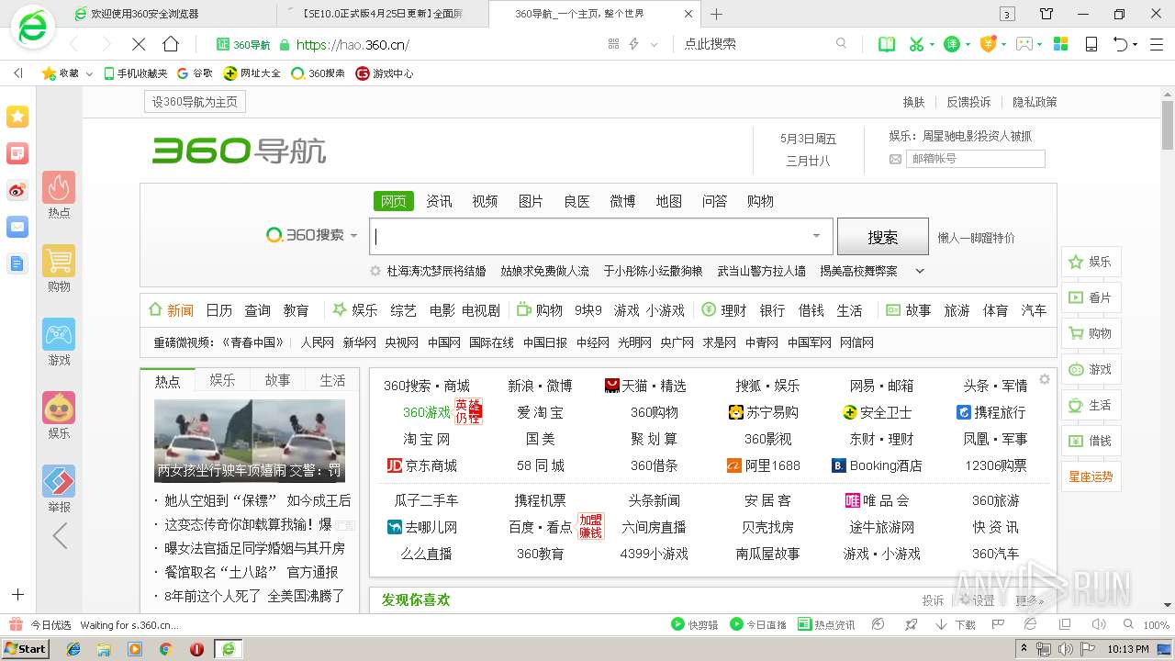Select the 资讯 search tab
Viewport: 1175px width, 661px height.
coord(439,201)
